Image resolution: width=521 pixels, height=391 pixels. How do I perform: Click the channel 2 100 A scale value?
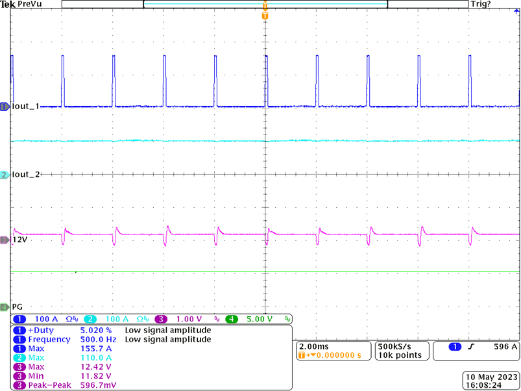[x=117, y=319]
